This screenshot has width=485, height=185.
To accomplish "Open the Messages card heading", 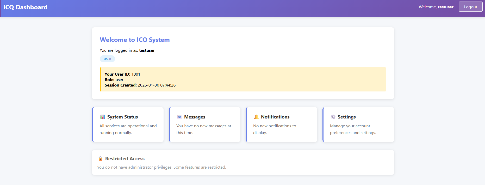I will click(x=195, y=117).
